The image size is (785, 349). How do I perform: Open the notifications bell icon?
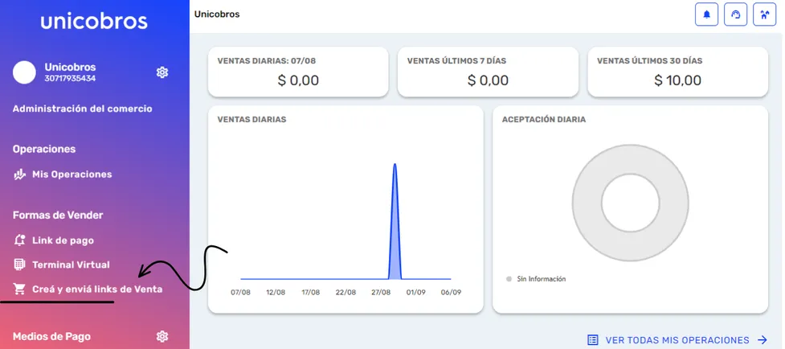[x=706, y=14]
